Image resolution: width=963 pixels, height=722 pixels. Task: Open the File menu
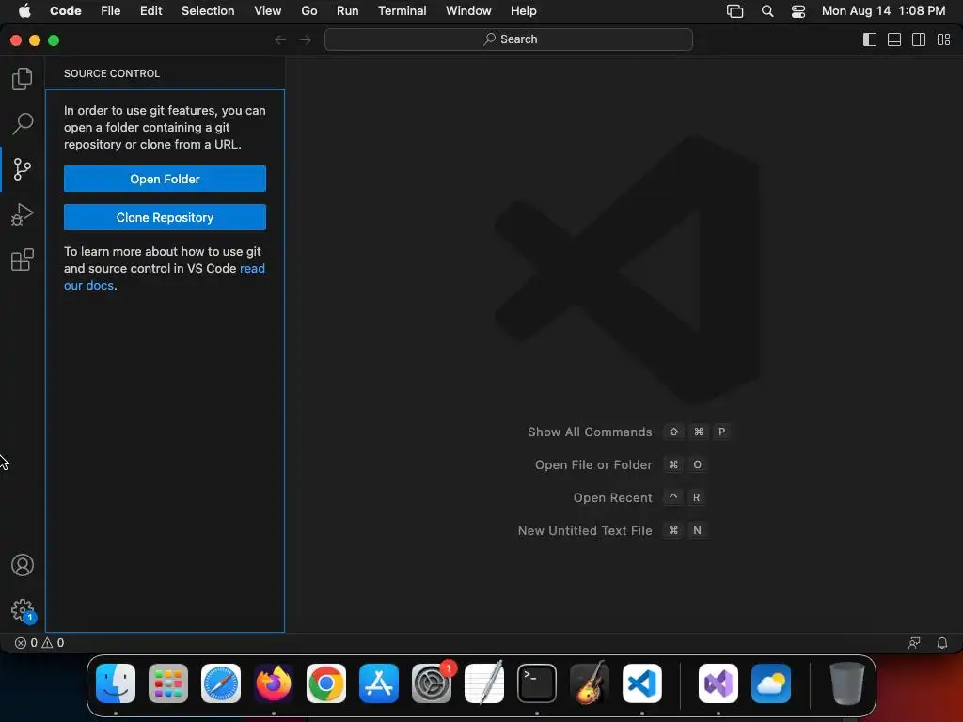111,11
